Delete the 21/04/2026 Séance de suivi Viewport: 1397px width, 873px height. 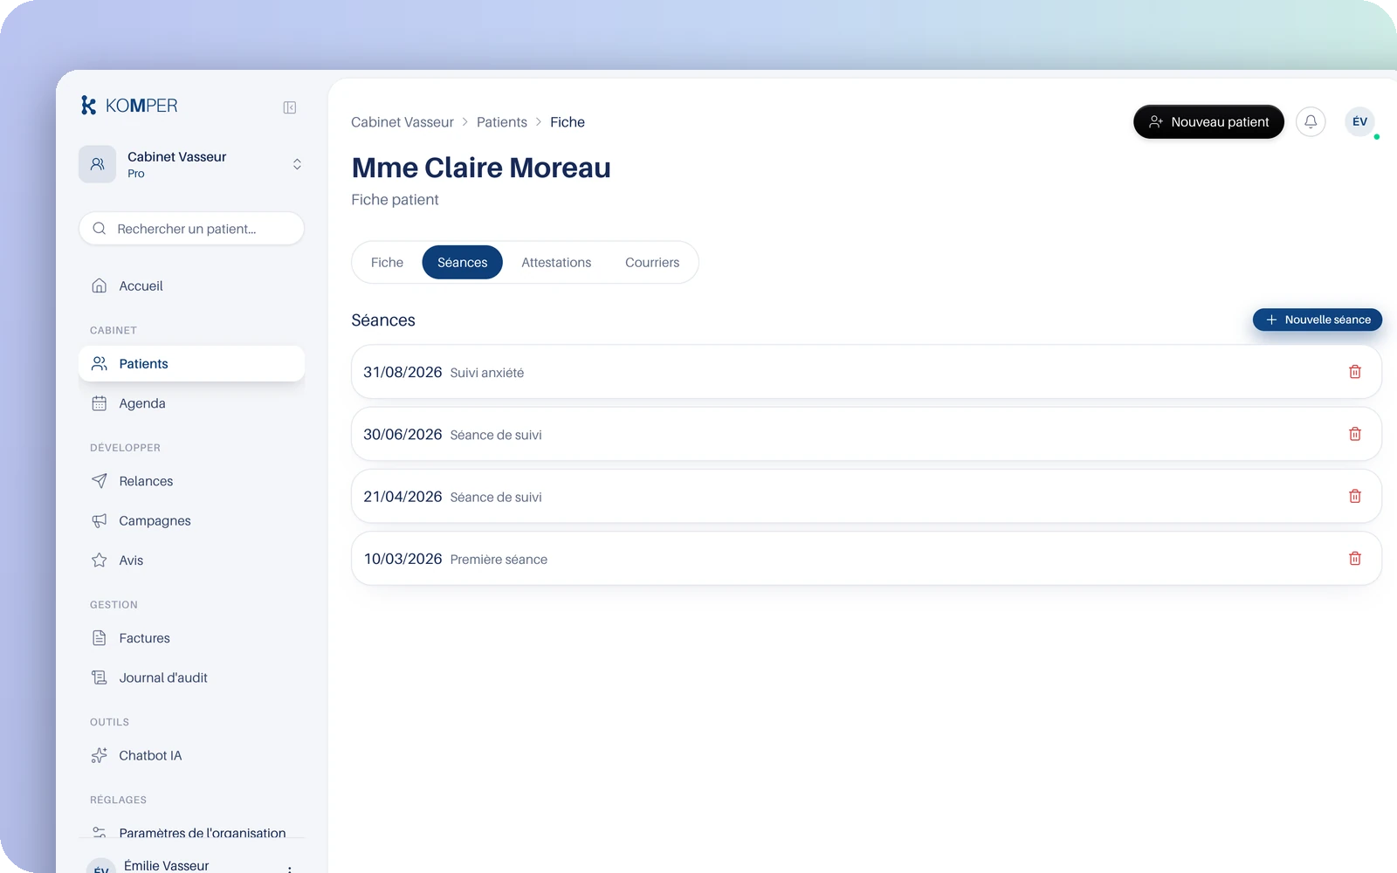tap(1355, 496)
